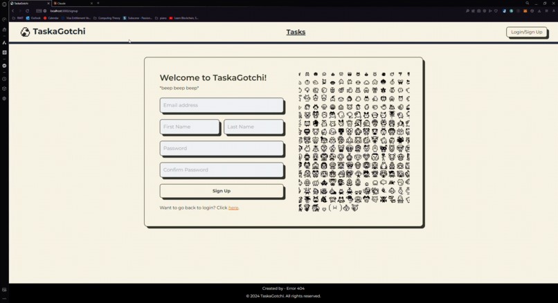The image size is (558, 303).
Task: Go back with the browser back arrow
Action: 13,11
